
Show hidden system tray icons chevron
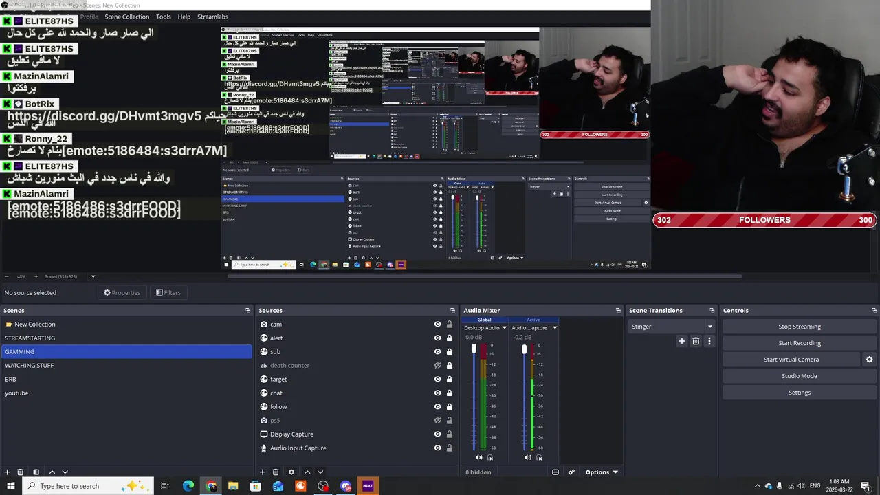point(758,486)
